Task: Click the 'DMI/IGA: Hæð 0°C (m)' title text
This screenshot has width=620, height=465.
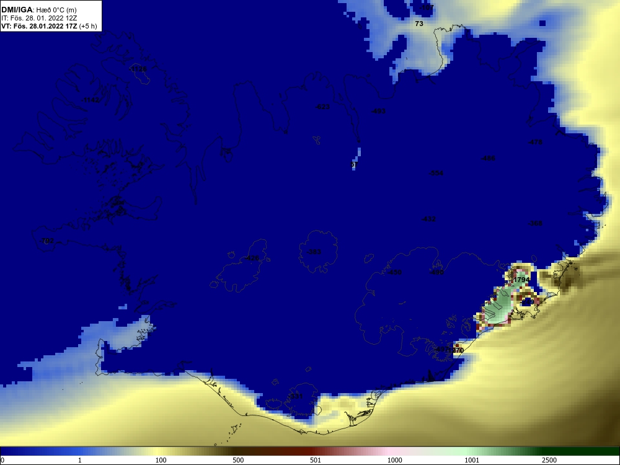Action: pos(38,9)
